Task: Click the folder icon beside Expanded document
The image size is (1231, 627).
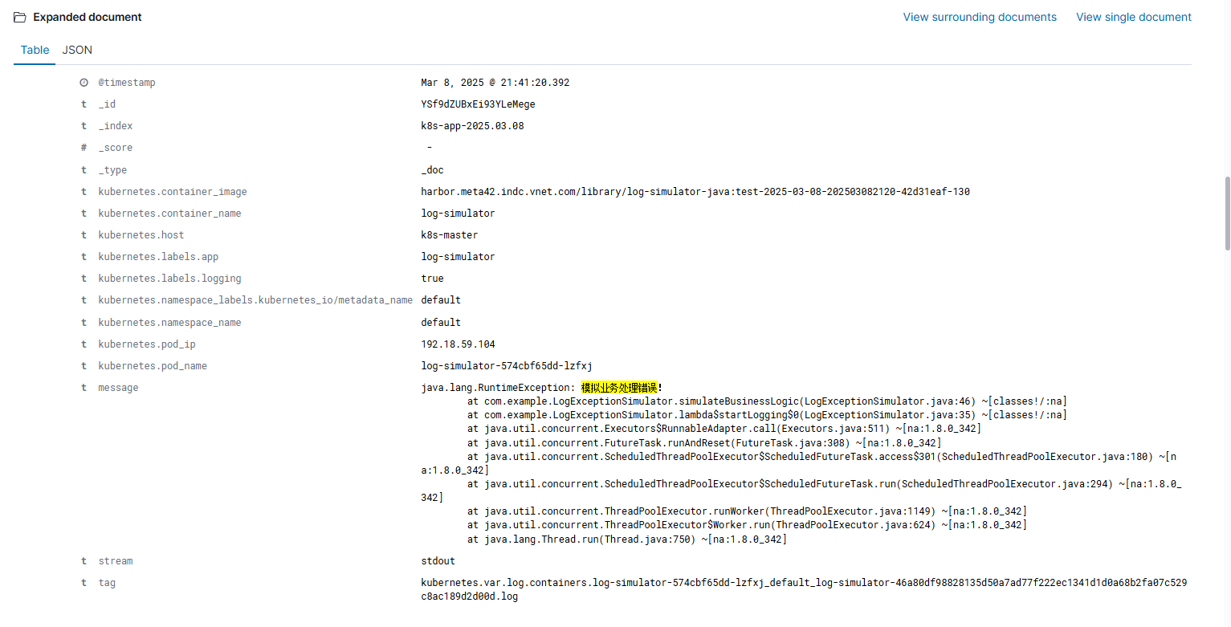Action: tap(20, 17)
